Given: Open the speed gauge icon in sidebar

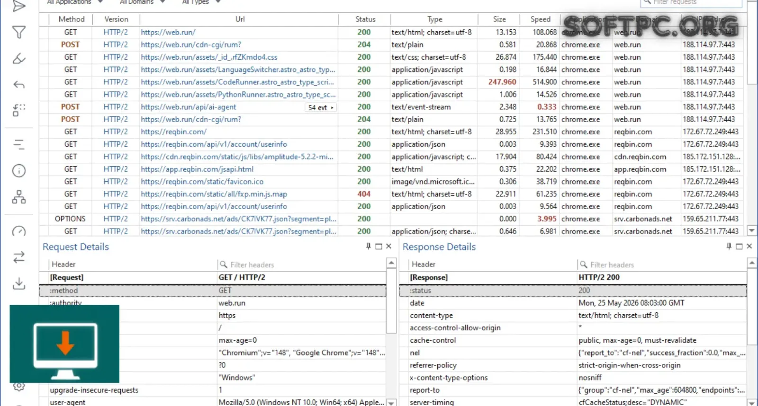Looking at the screenshot, I should [x=18, y=231].
